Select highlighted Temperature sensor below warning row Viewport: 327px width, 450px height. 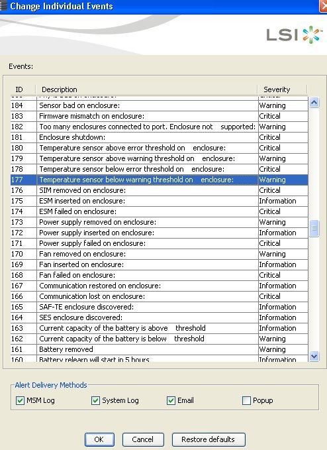pyautogui.click(x=160, y=180)
